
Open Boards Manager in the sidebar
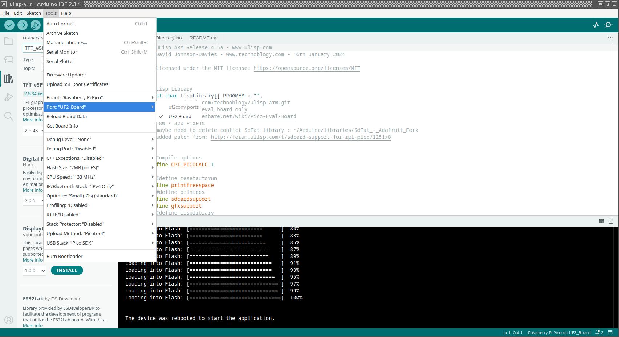click(x=9, y=60)
